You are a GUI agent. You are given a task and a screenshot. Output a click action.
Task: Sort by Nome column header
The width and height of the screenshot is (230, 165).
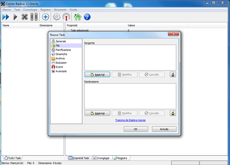click(20, 25)
